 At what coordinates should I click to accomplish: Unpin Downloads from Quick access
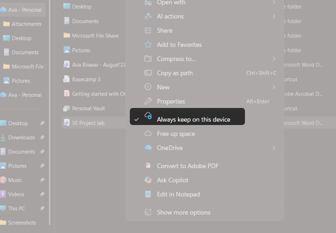point(42,137)
